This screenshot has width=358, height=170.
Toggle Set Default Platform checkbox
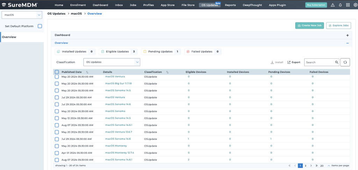pyautogui.click(x=40, y=26)
